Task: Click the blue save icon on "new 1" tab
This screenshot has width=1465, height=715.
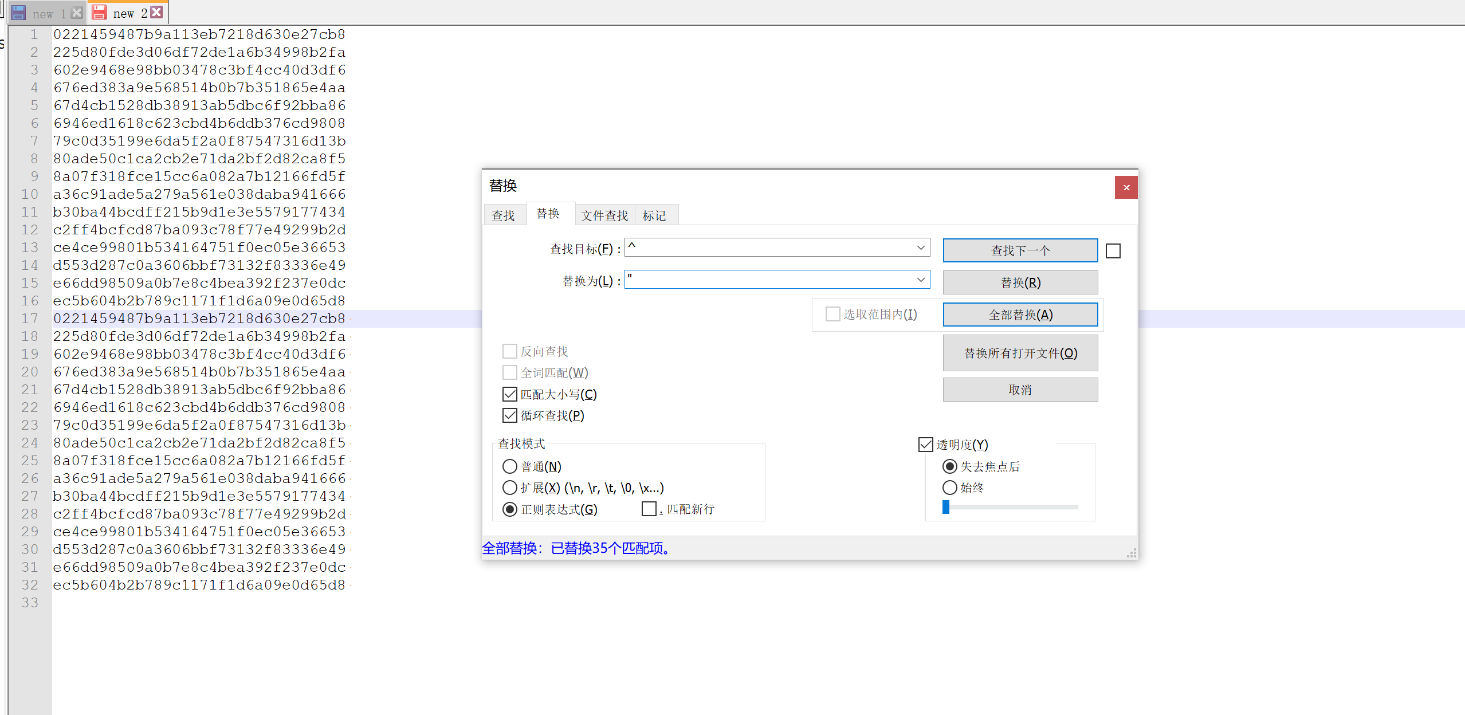Action: tap(18, 12)
